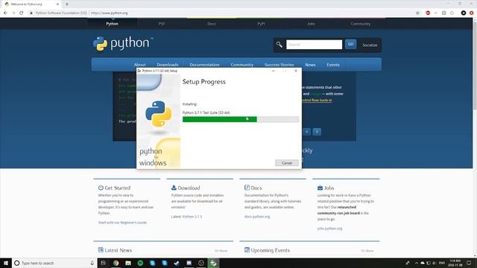Open the notification center icon
Image resolution: width=477 pixels, height=268 pixels.
coord(469,263)
